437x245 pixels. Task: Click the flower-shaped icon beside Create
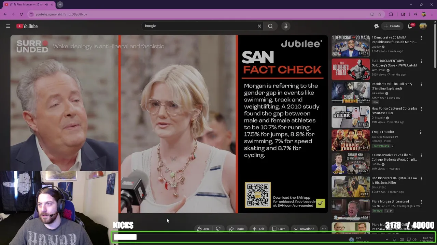tap(376, 26)
